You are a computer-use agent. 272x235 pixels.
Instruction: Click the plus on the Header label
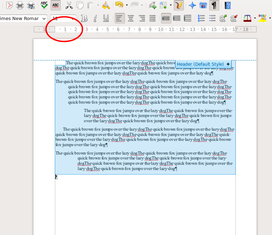tap(228, 64)
